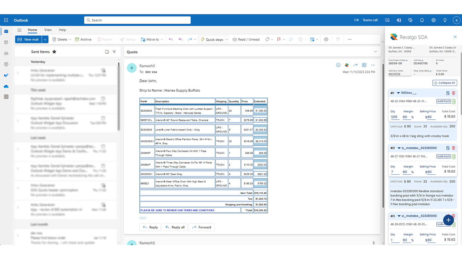Delete line item #1 with trash icon

(454, 93)
